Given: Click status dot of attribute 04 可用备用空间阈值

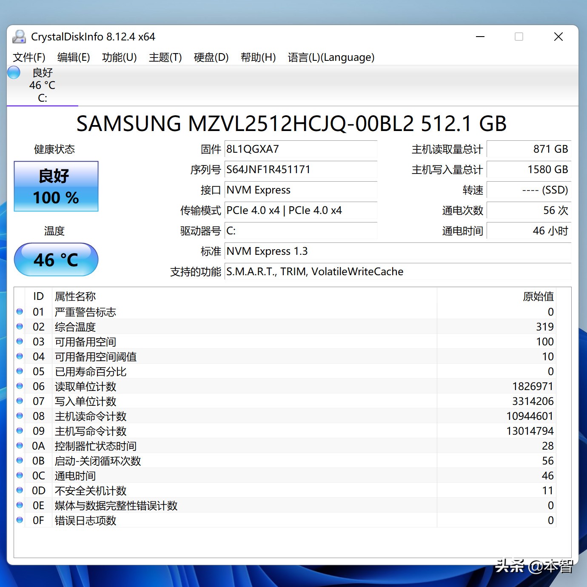Looking at the screenshot, I should click(20, 356).
